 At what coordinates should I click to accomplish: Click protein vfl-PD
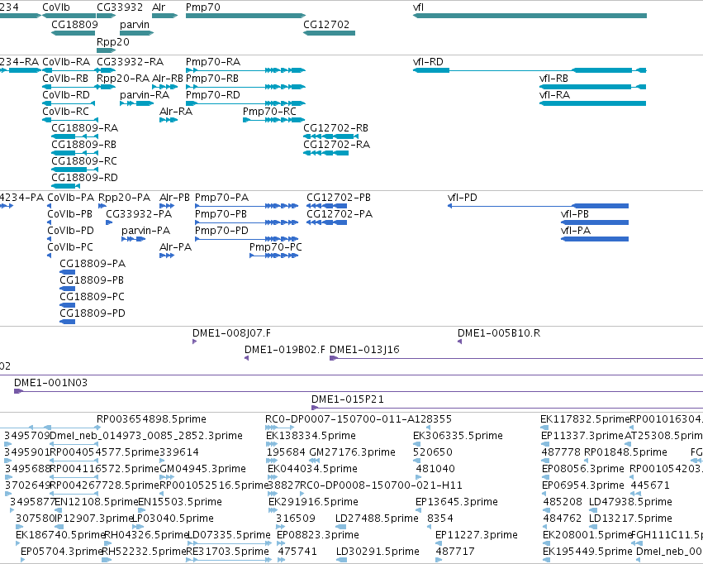(x=538, y=206)
